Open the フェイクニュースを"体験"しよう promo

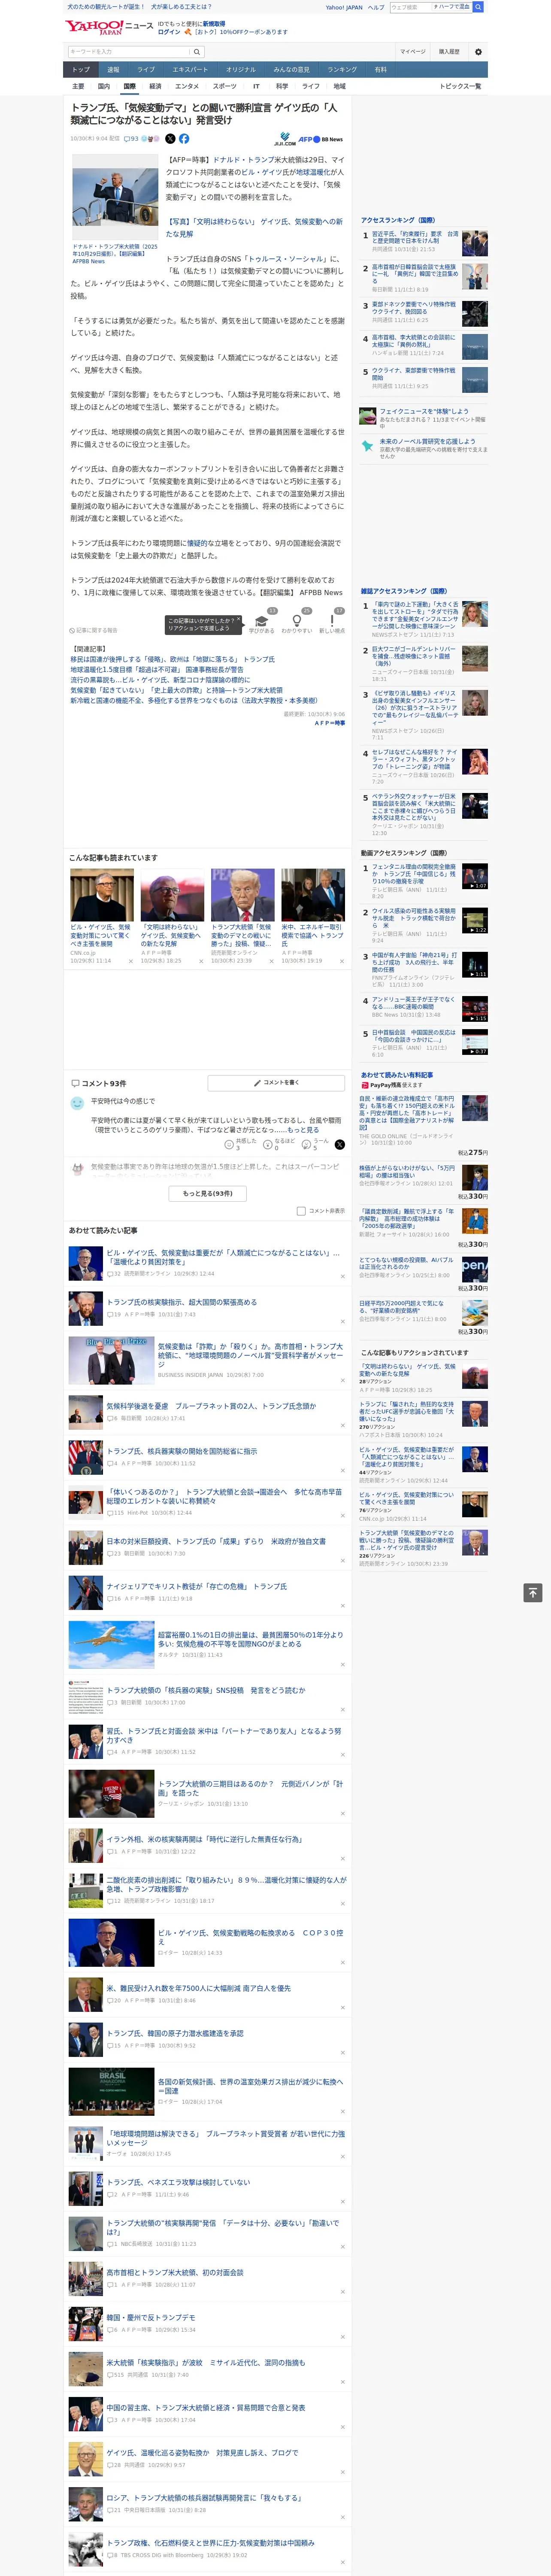pyautogui.click(x=424, y=411)
